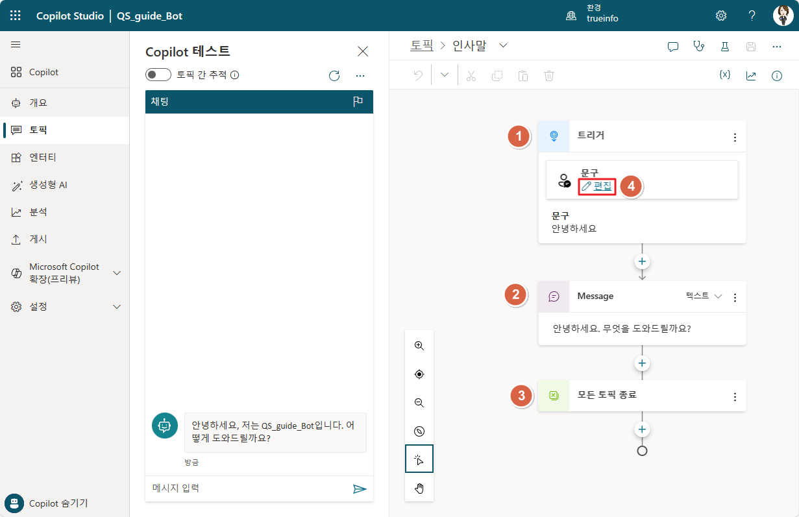Reset the test conversation with refresh icon

(x=334, y=76)
